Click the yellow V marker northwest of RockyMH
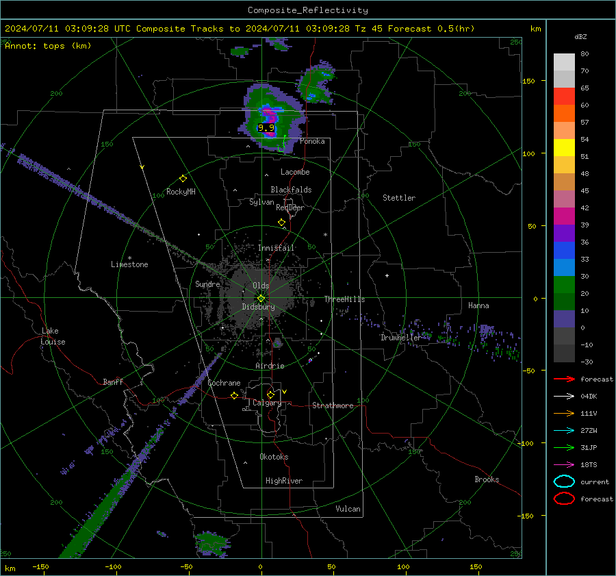 pyautogui.click(x=142, y=167)
